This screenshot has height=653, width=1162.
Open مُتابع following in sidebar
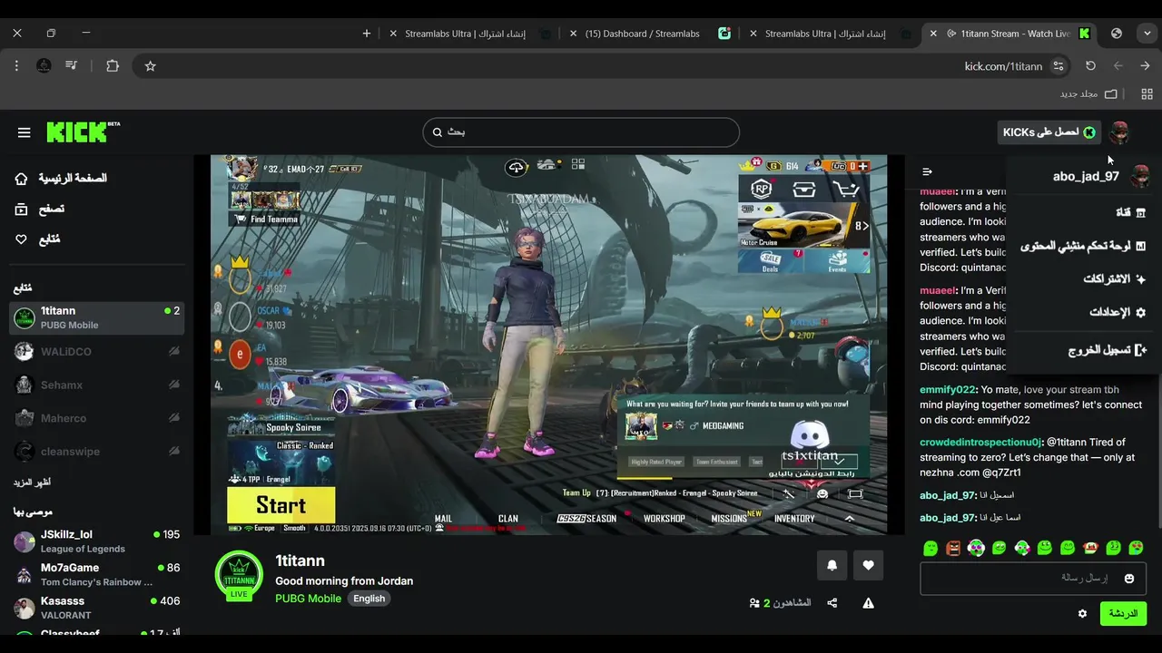[x=38, y=239]
